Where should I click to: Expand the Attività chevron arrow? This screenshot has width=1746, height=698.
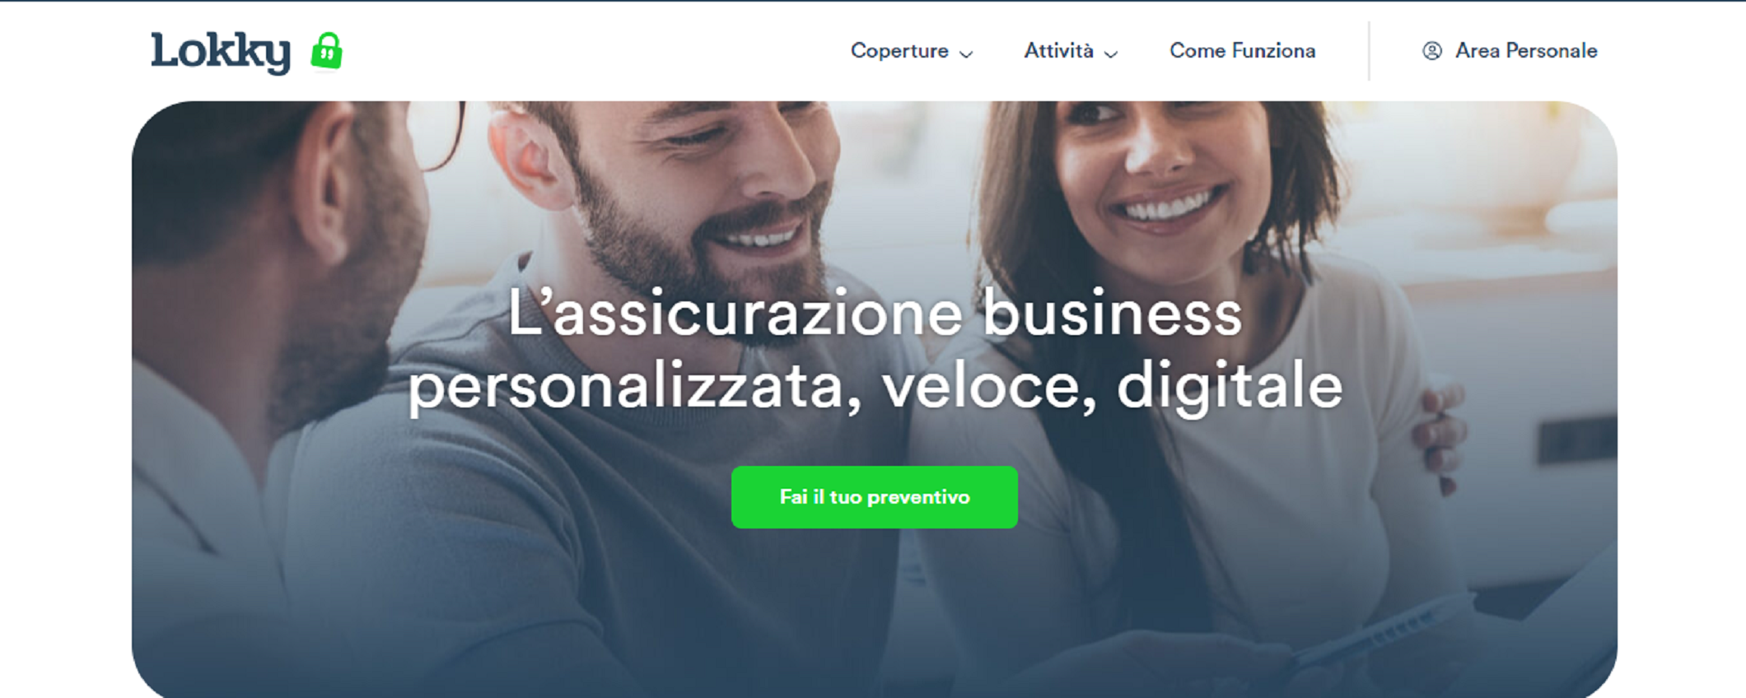[1111, 54]
